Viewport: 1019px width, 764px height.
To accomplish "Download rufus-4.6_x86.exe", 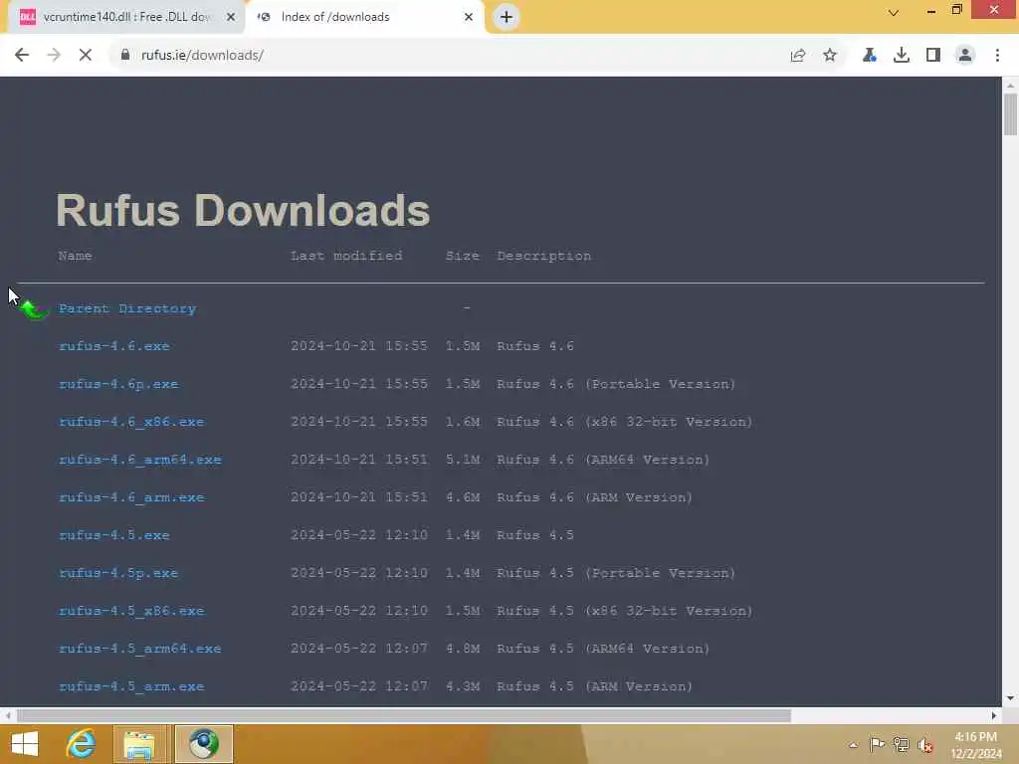I will pos(131,422).
